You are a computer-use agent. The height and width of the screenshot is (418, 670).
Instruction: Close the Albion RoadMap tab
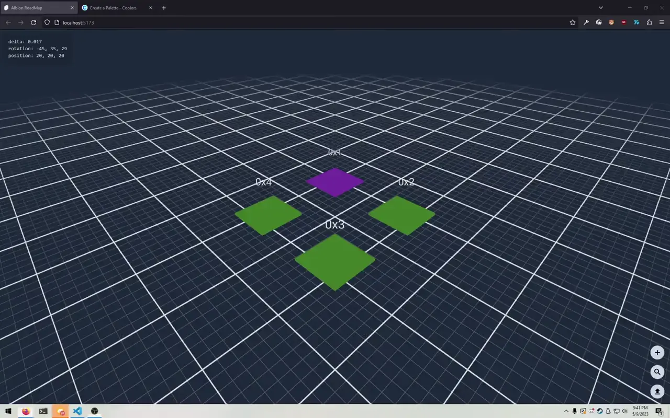[x=72, y=8]
